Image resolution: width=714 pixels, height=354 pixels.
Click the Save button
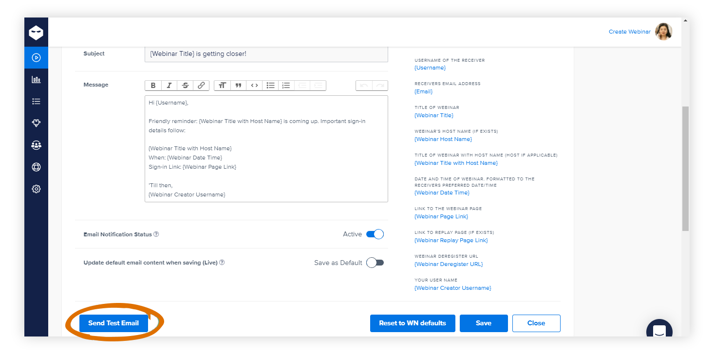(484, 323)
